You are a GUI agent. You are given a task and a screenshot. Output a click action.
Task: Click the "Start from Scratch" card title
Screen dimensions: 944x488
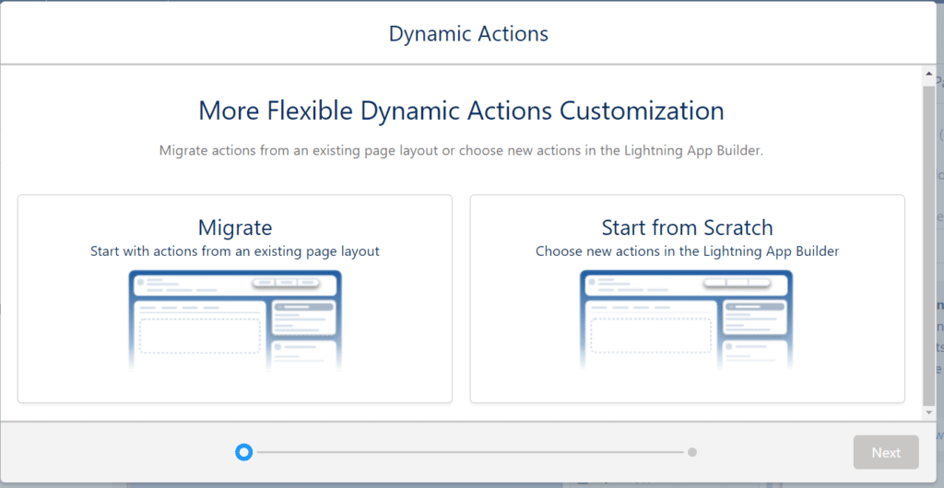coord(687,227)
